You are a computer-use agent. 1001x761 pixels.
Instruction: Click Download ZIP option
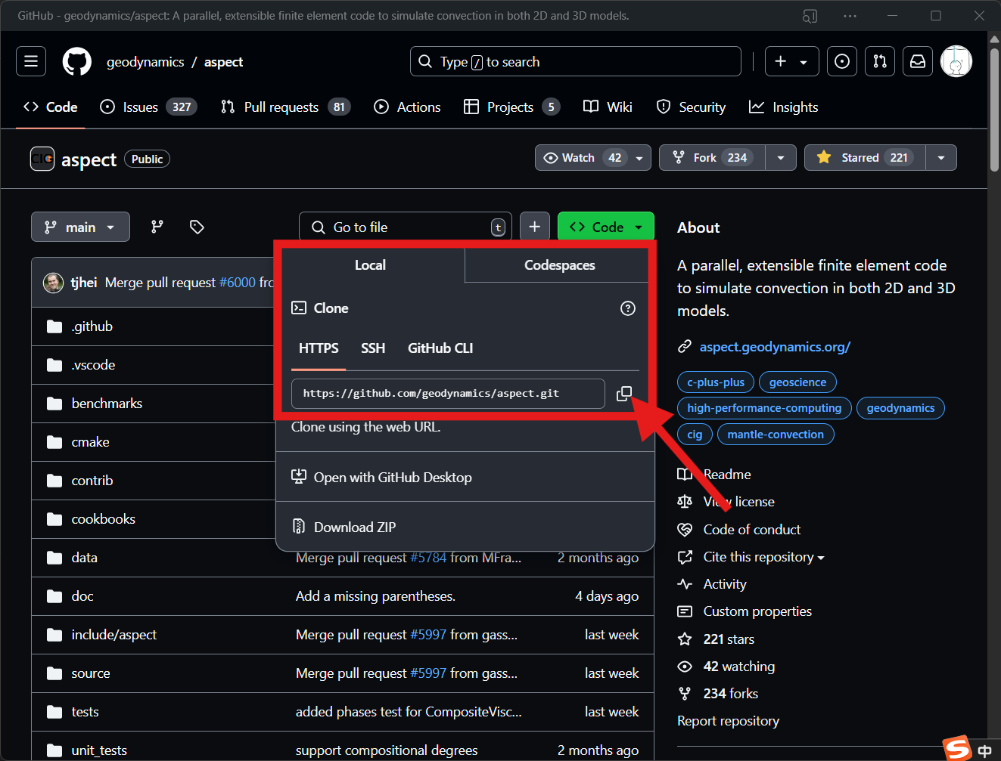(354, 527)
